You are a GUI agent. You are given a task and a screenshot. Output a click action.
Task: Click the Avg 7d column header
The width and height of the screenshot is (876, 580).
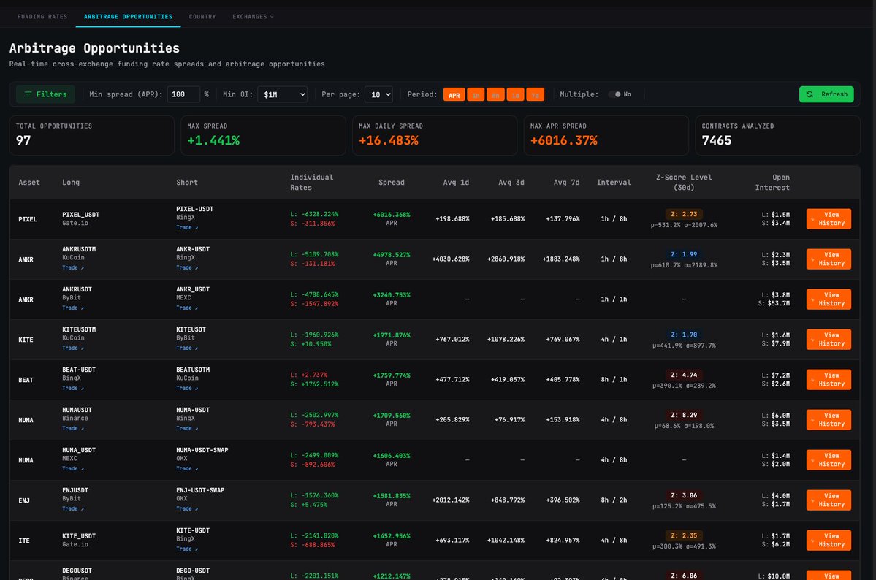click(x=566, y=183)
